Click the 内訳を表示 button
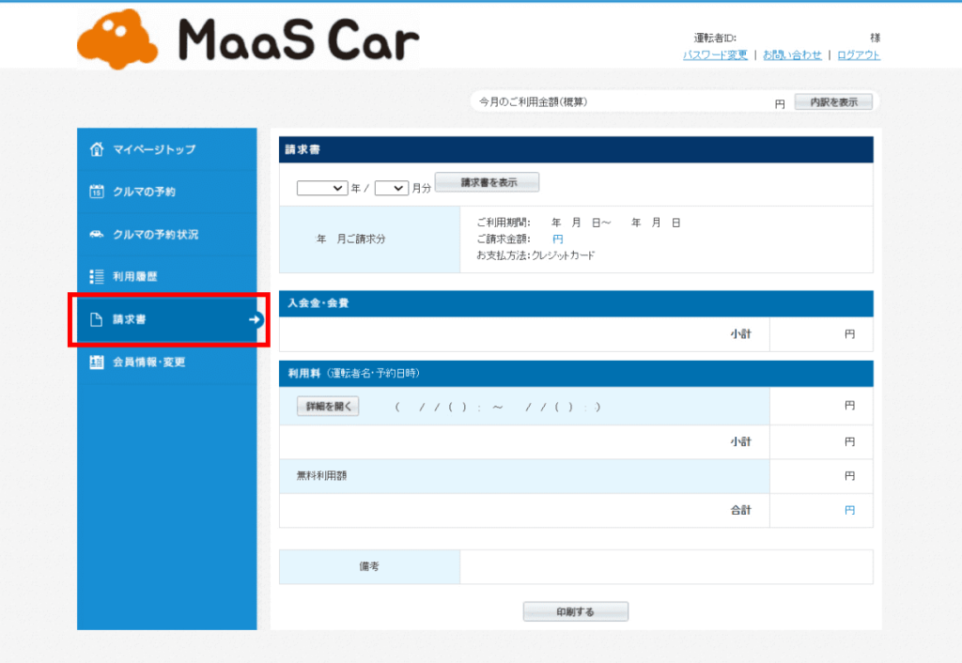This screenshot has width=962, height=663. (833, 102)
